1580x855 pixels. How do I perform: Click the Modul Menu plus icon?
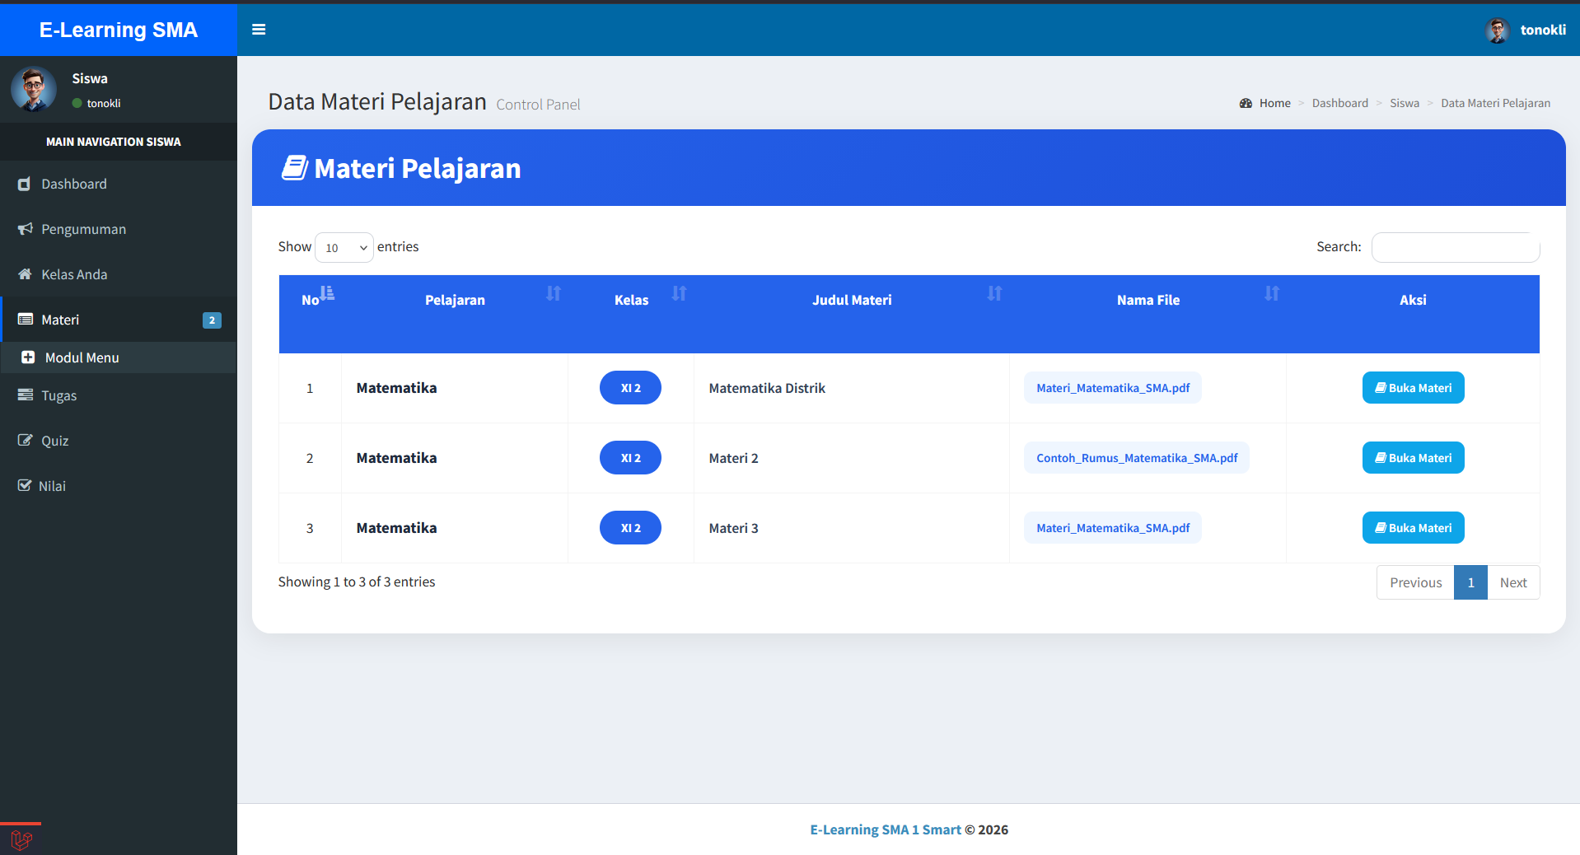[28, 357]
